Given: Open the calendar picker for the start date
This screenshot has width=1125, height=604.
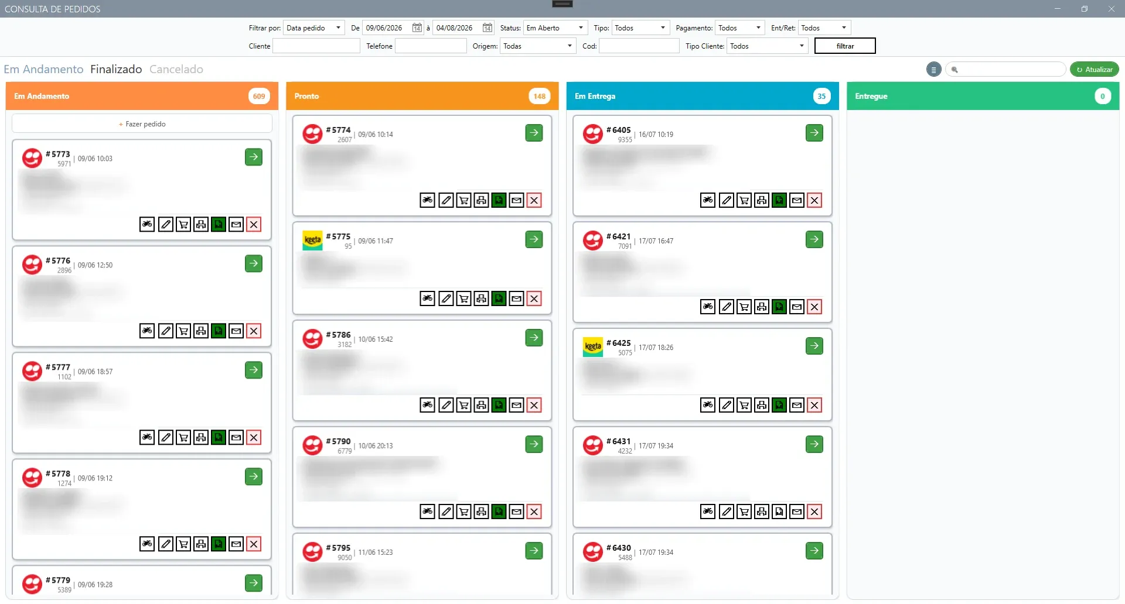Looking at the screenshot, I should (417, 28).
